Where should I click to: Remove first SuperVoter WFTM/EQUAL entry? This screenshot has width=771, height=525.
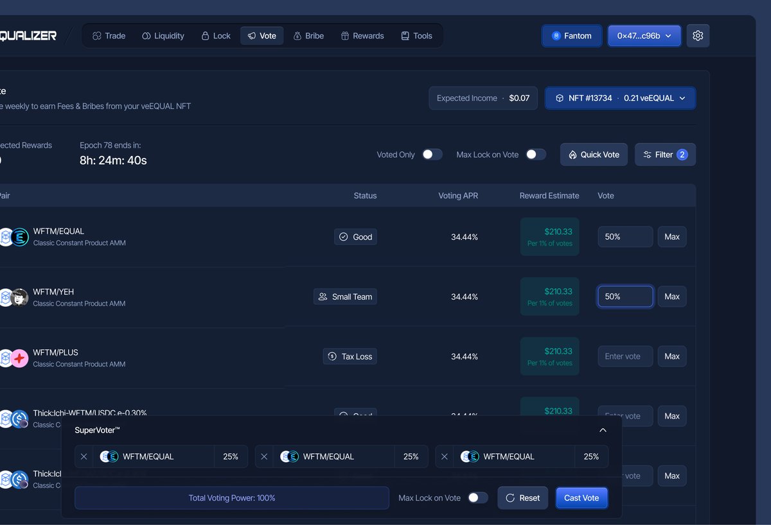[84, 456]
